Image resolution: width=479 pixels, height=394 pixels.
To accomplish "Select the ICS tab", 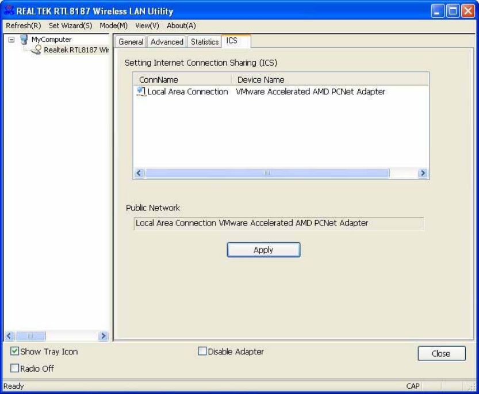I will pyautogui.click(x=236, y=41).
